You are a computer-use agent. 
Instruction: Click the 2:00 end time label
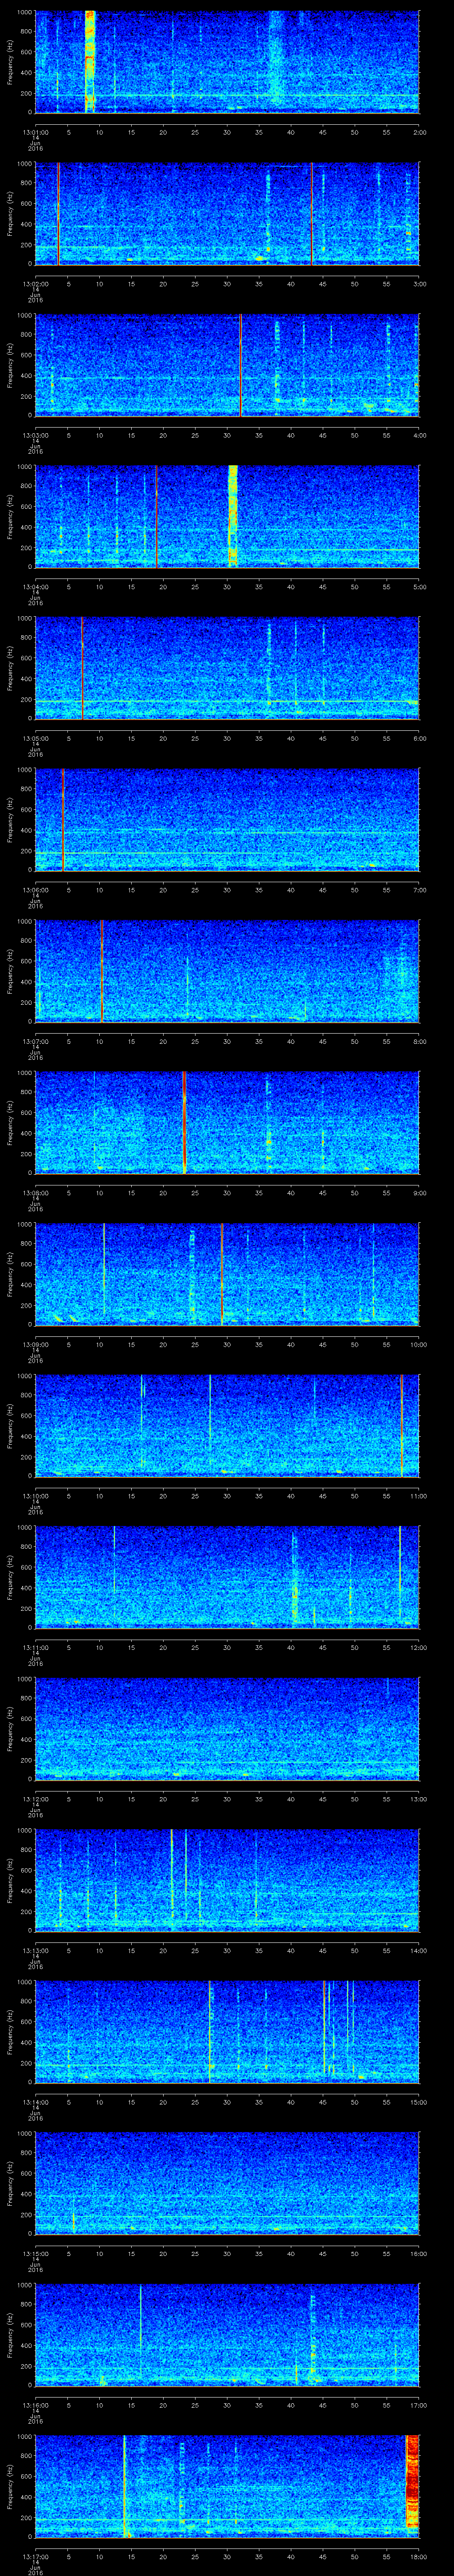(419, 132)
